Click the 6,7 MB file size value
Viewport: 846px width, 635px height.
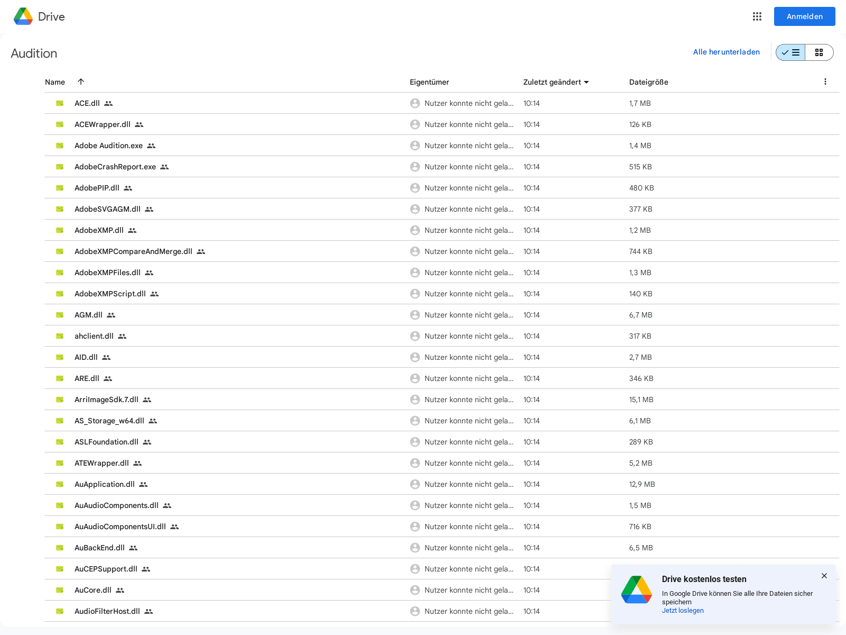pos(641,315)
